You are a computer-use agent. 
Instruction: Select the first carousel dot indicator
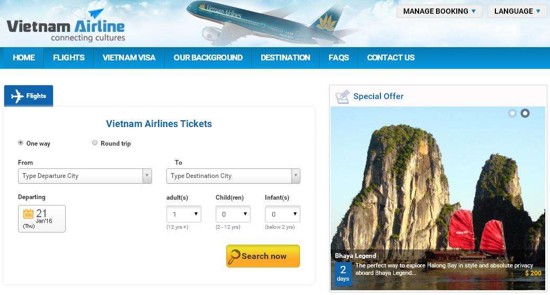pyautogui.click(x=512, y=113)
